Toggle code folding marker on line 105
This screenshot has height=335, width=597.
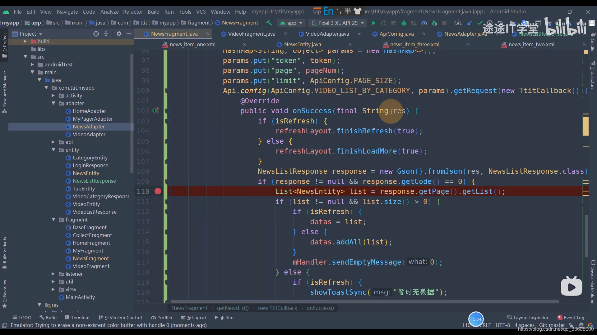tap(167, 141)
